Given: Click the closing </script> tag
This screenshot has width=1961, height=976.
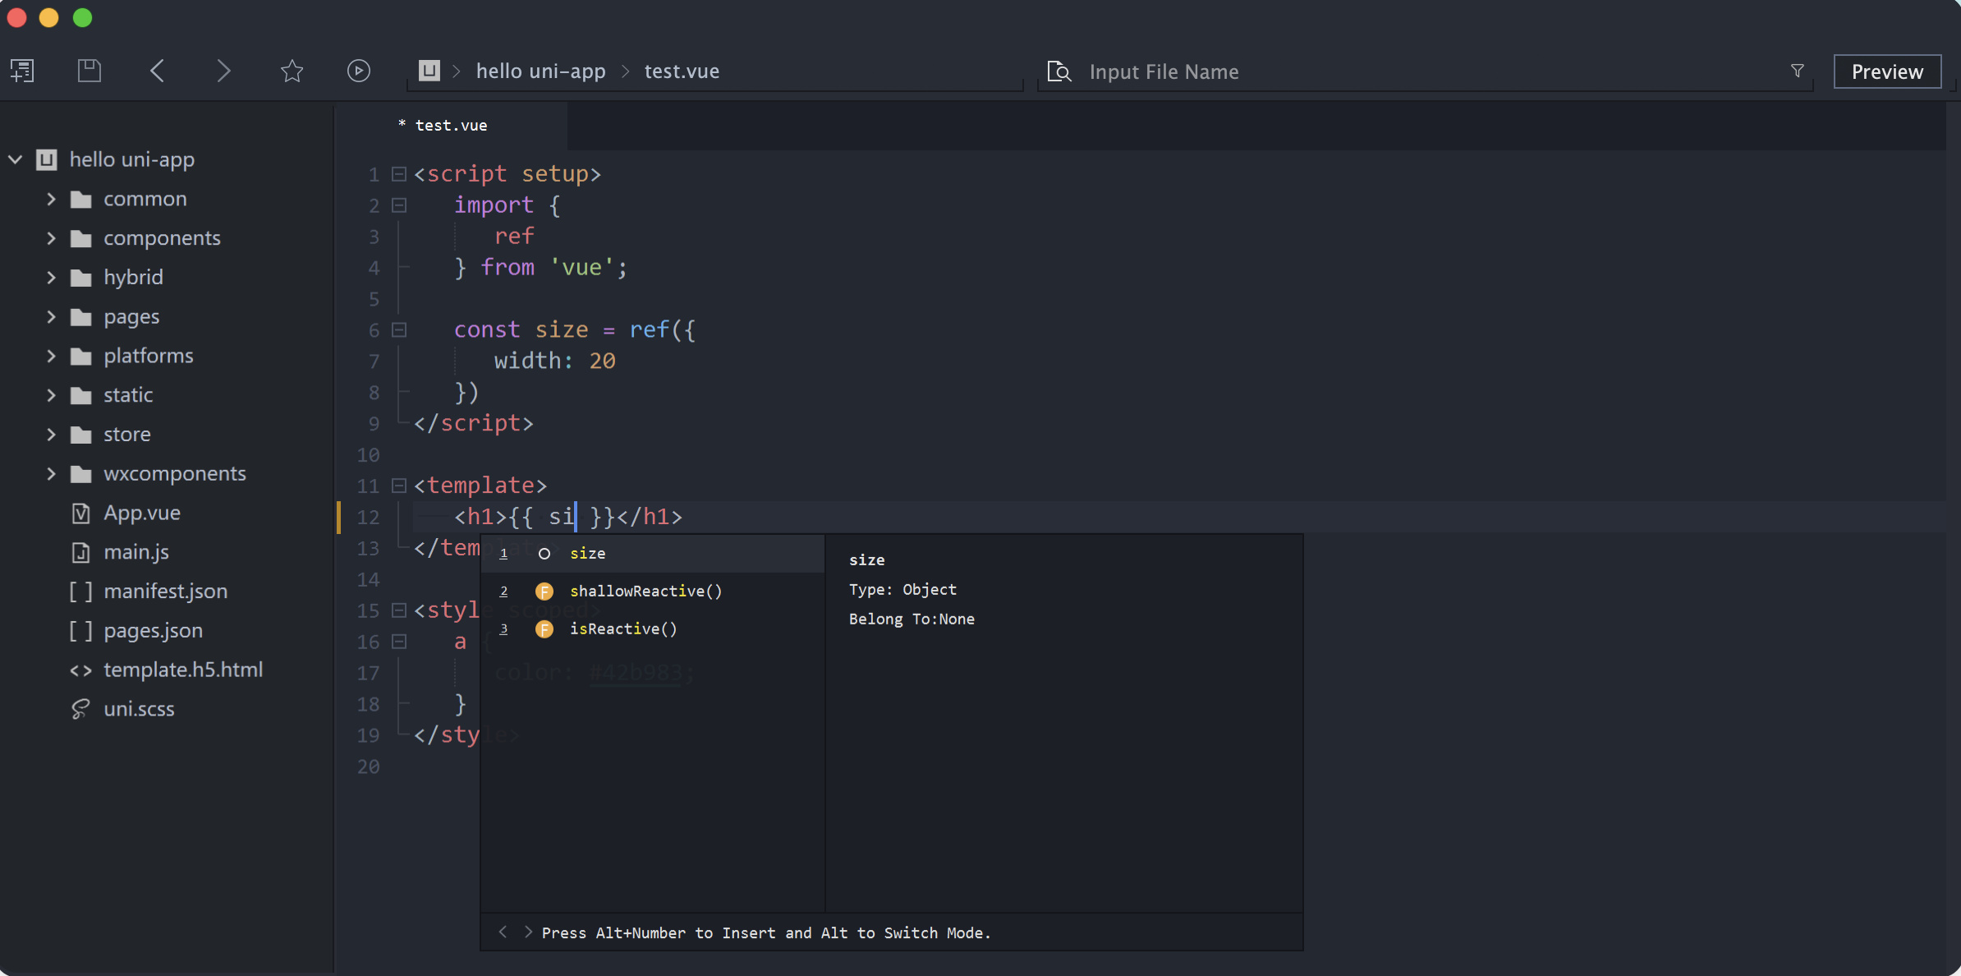Looking at the screenshot, I should pos(474,423).
